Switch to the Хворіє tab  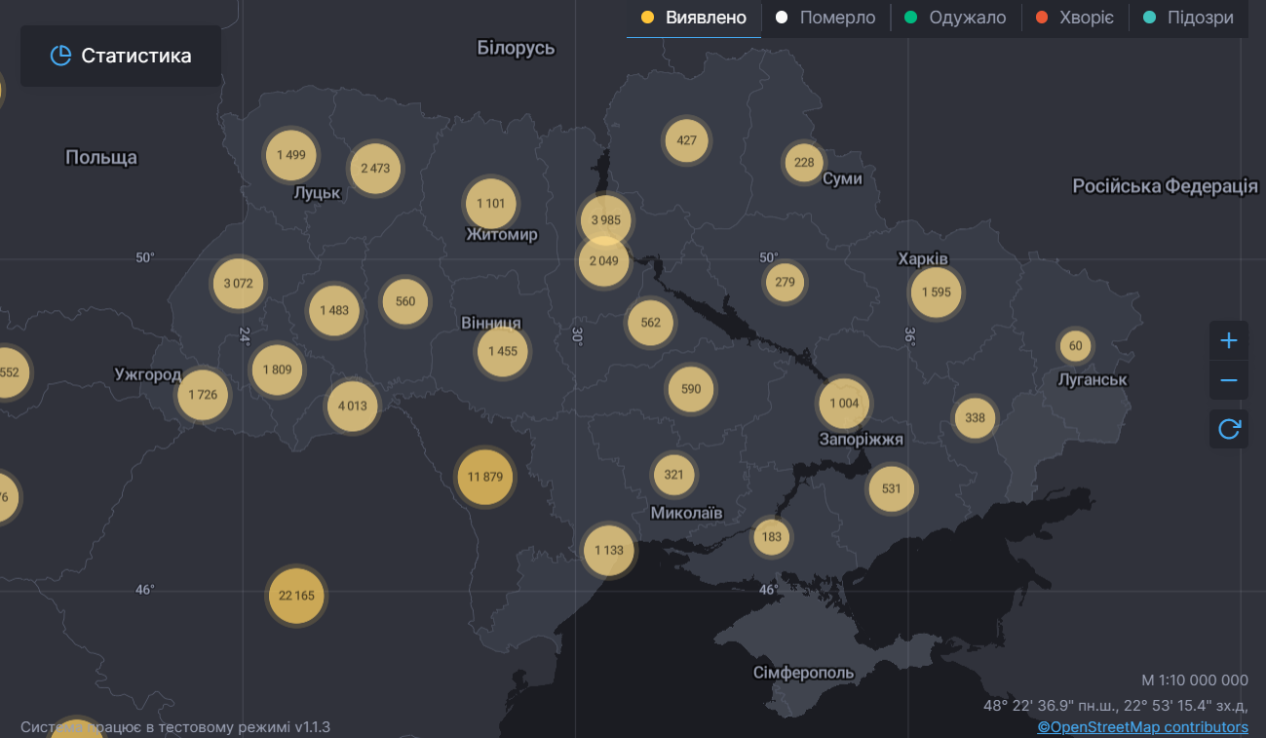pos(1074,18)
